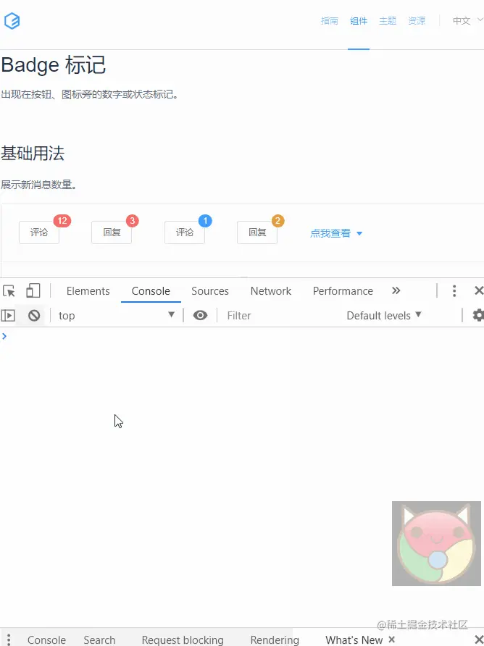
Task: Show more DevTools tabs with the chevrons
Action: pos(396,291)
